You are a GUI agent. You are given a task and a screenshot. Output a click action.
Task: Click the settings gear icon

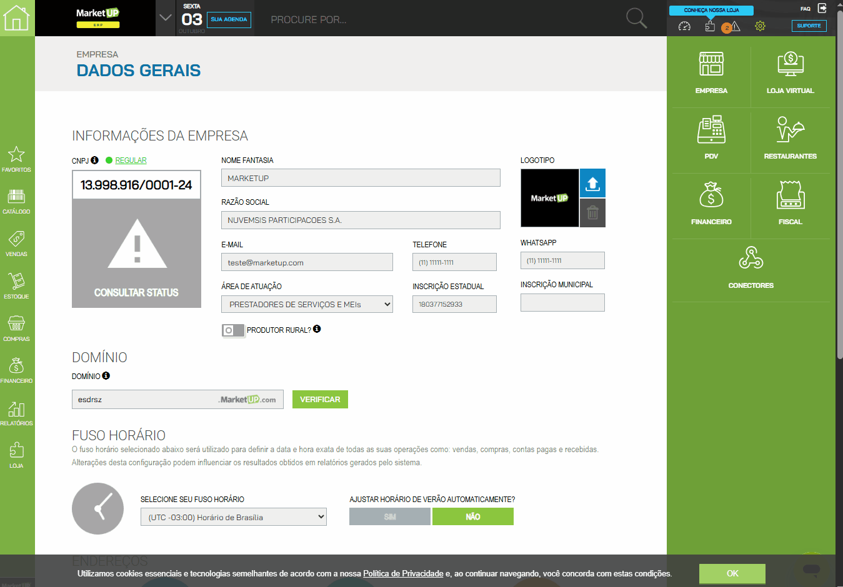click(760, 26)
